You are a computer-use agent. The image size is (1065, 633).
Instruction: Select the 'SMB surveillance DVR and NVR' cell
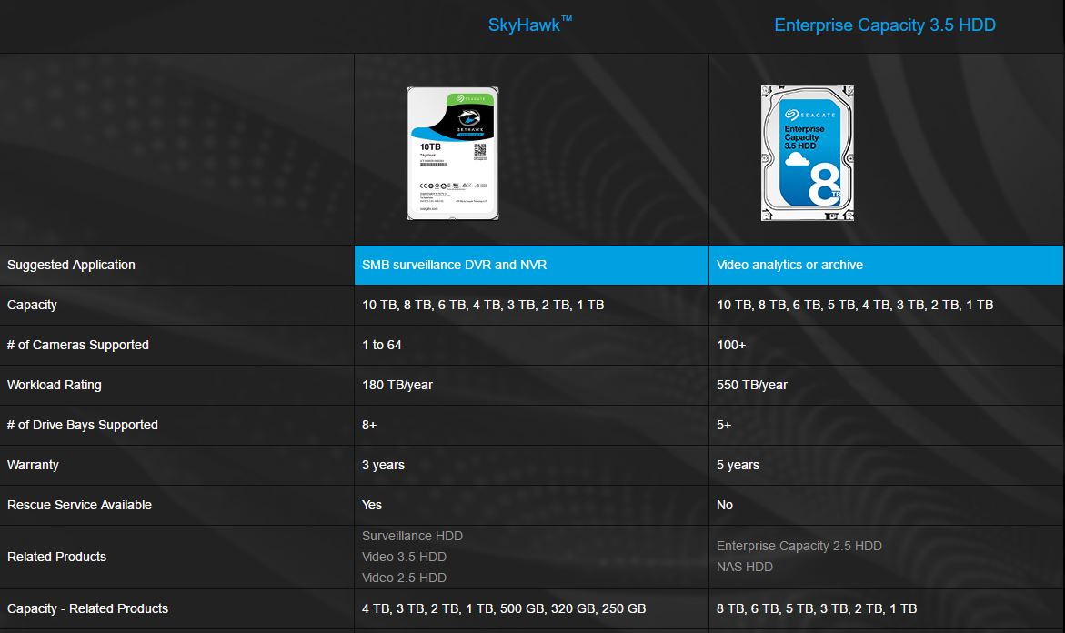click(531, 265)
